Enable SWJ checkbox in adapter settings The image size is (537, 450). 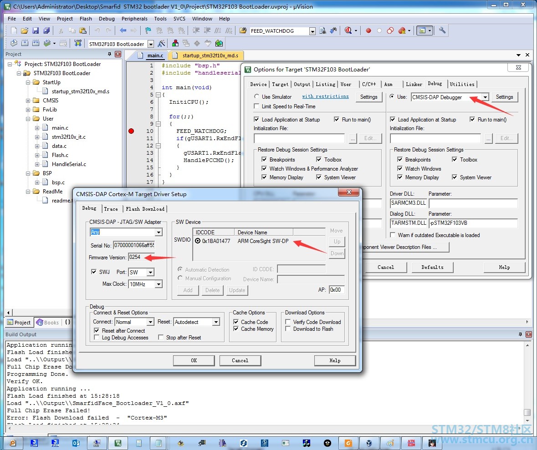(x=93, y=272)
